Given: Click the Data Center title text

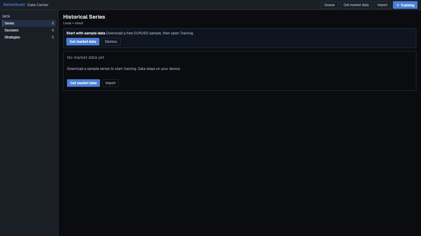Looking at the screenshot, I should click(x=38, y=5).
